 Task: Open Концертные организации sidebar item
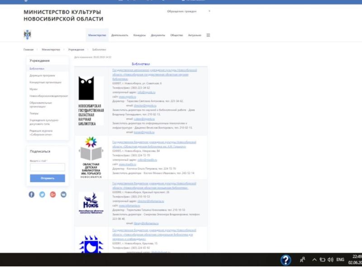tap(45, 82)
